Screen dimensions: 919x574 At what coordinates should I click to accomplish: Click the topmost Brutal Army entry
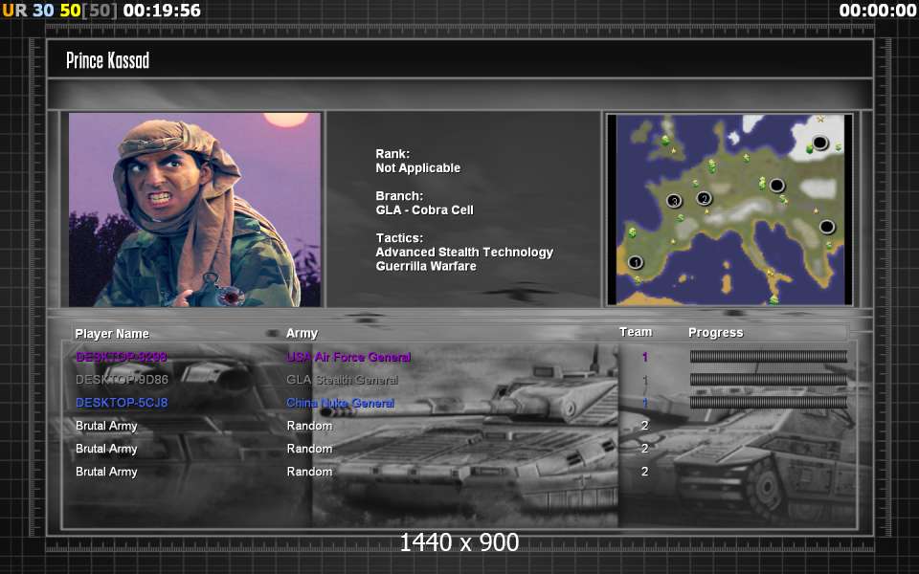pos(106,426)
